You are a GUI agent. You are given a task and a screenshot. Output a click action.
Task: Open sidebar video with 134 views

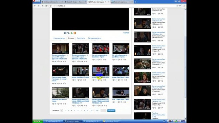[142, 104]
